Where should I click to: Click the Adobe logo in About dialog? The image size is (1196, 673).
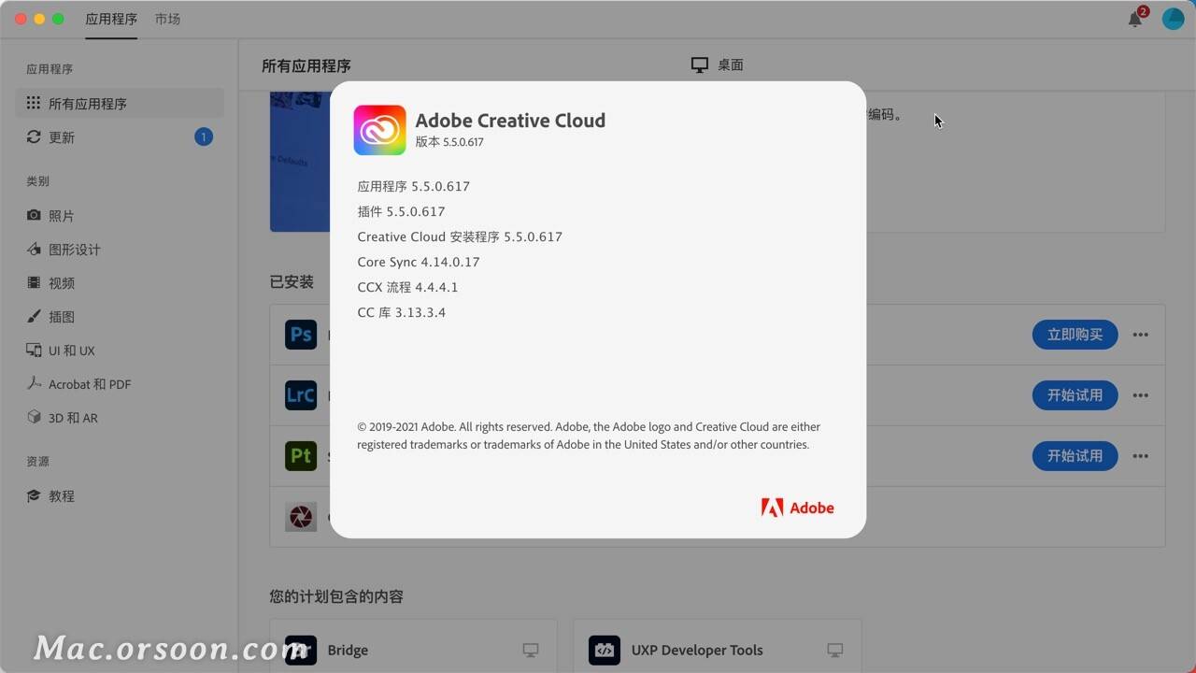[798, 508]
